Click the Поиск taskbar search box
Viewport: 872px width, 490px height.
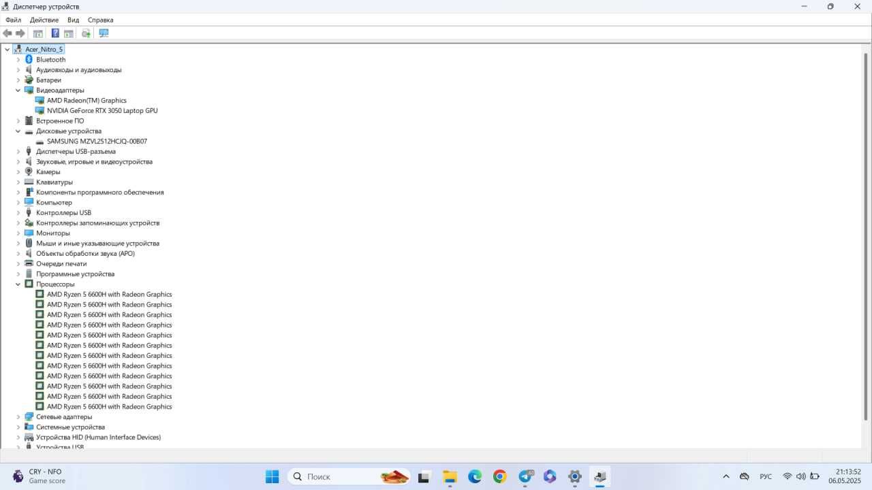pos(349,476)
